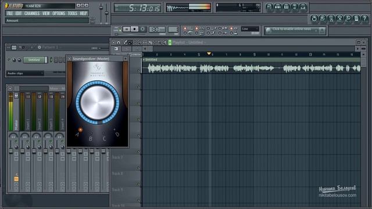Screen dimensions: 372x209
Task: Open the FILE menu
Action: pyautogui.click(x=10, y=13)
